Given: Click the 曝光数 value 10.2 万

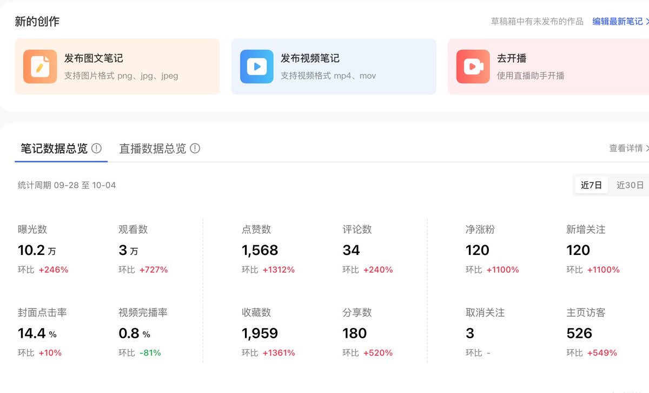Looking at the screenshot, I should (37, 250).
